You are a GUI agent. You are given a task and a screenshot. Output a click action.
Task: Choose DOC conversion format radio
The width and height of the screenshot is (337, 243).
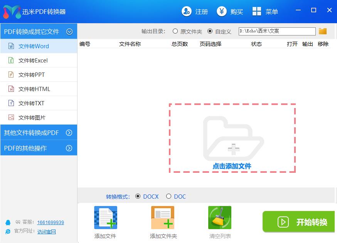(168, 196)
